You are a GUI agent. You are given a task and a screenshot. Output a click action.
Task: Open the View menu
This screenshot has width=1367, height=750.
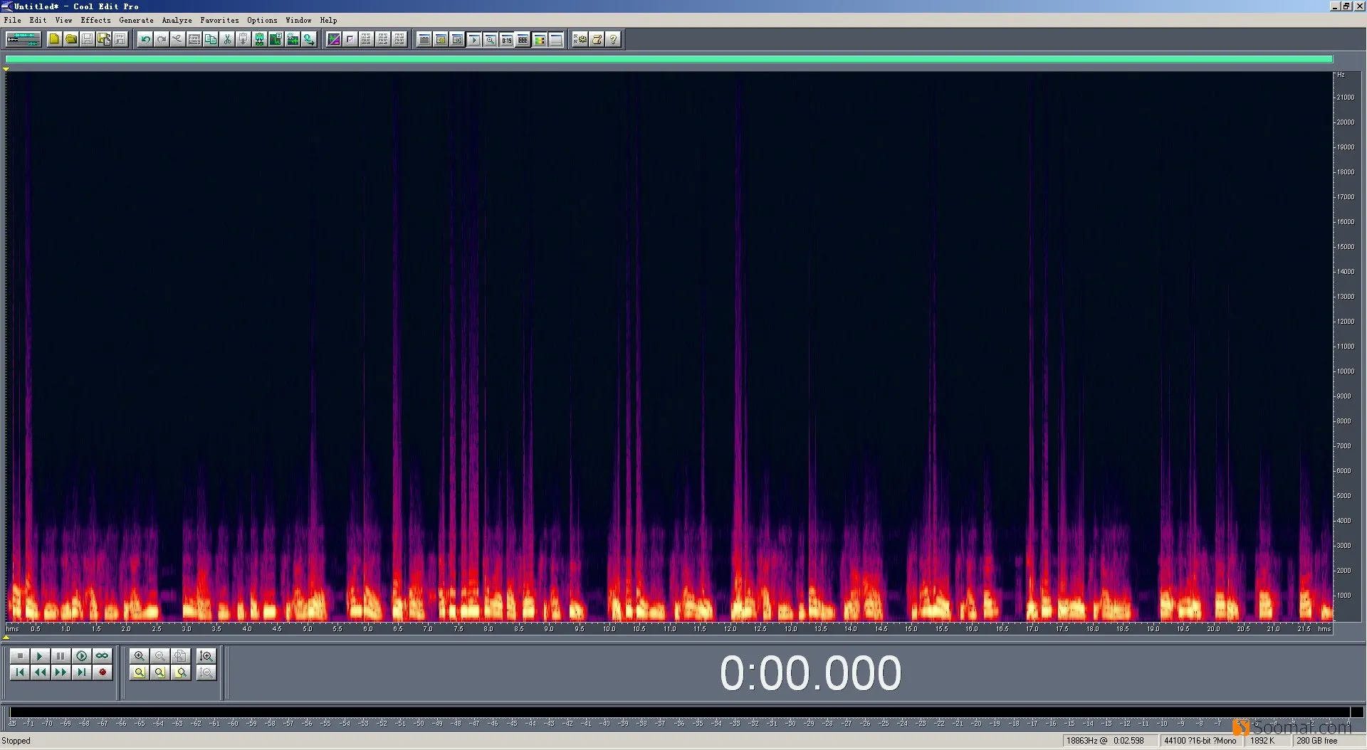coord(63,20)
